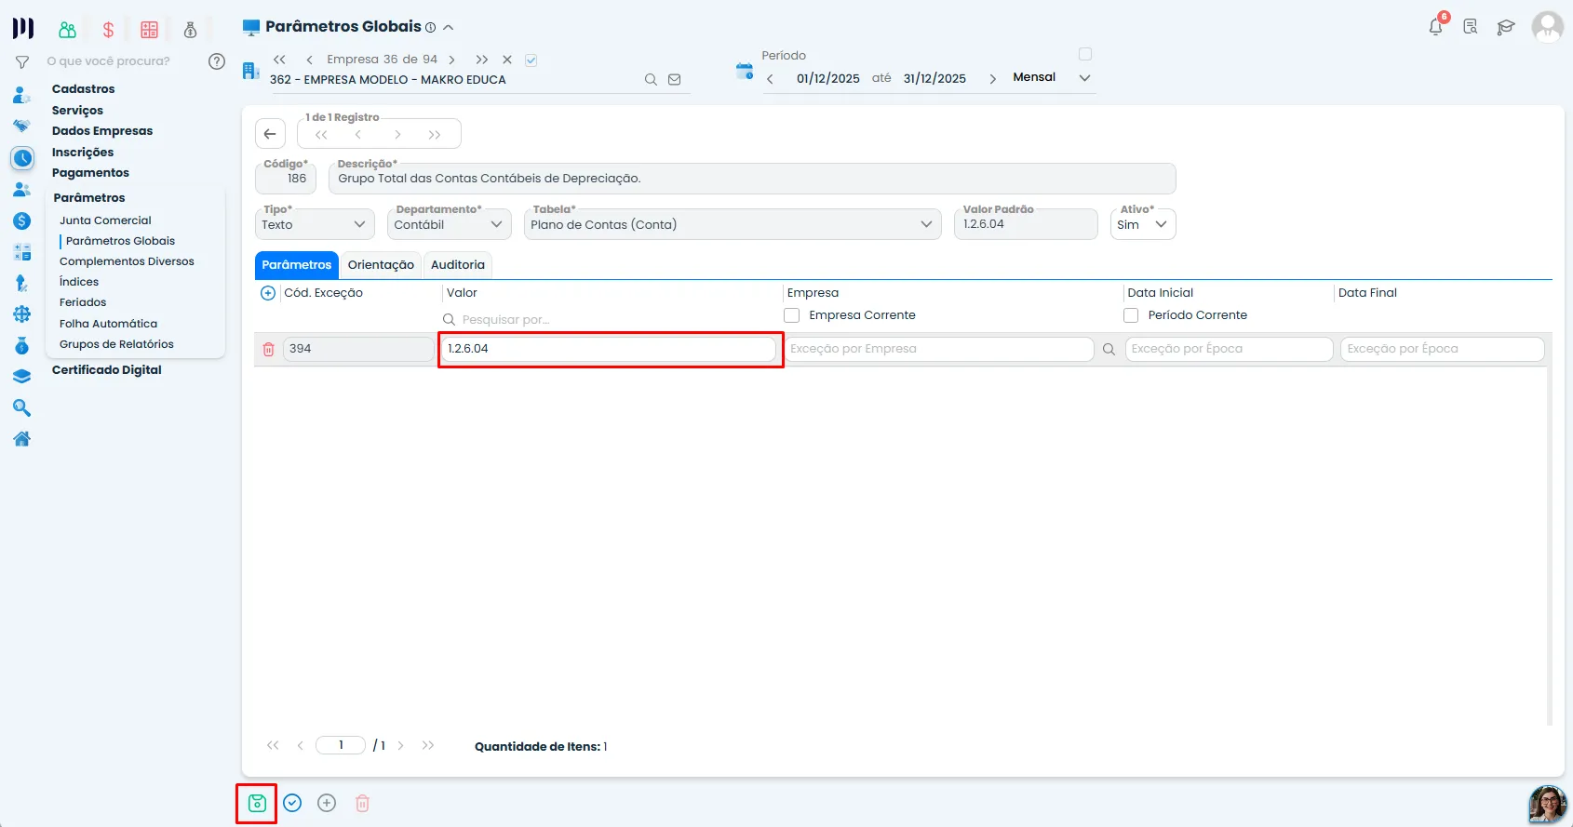
Task: Open the Tipo dropdown
Action: click(x=315, y=224)
